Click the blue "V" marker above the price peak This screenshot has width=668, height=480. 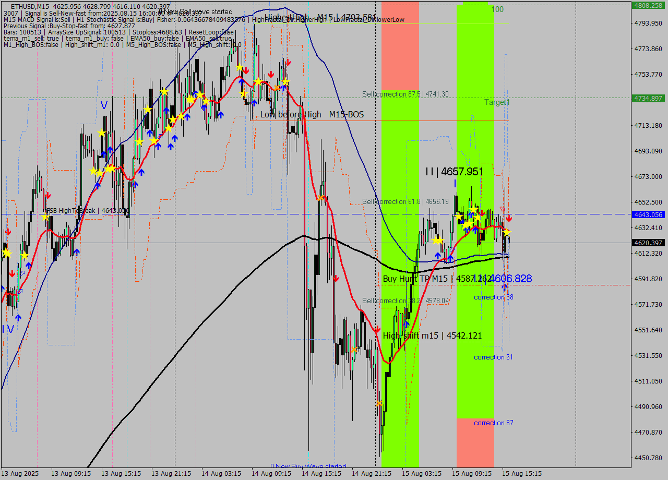click(103, 104)
